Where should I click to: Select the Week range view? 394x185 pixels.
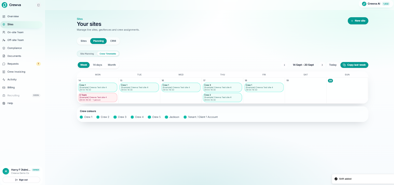tap(84, 65)
